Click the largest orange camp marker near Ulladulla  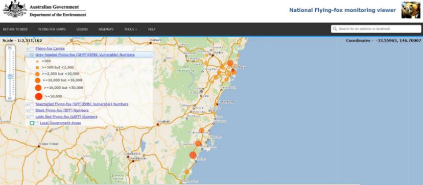(193, 155)
